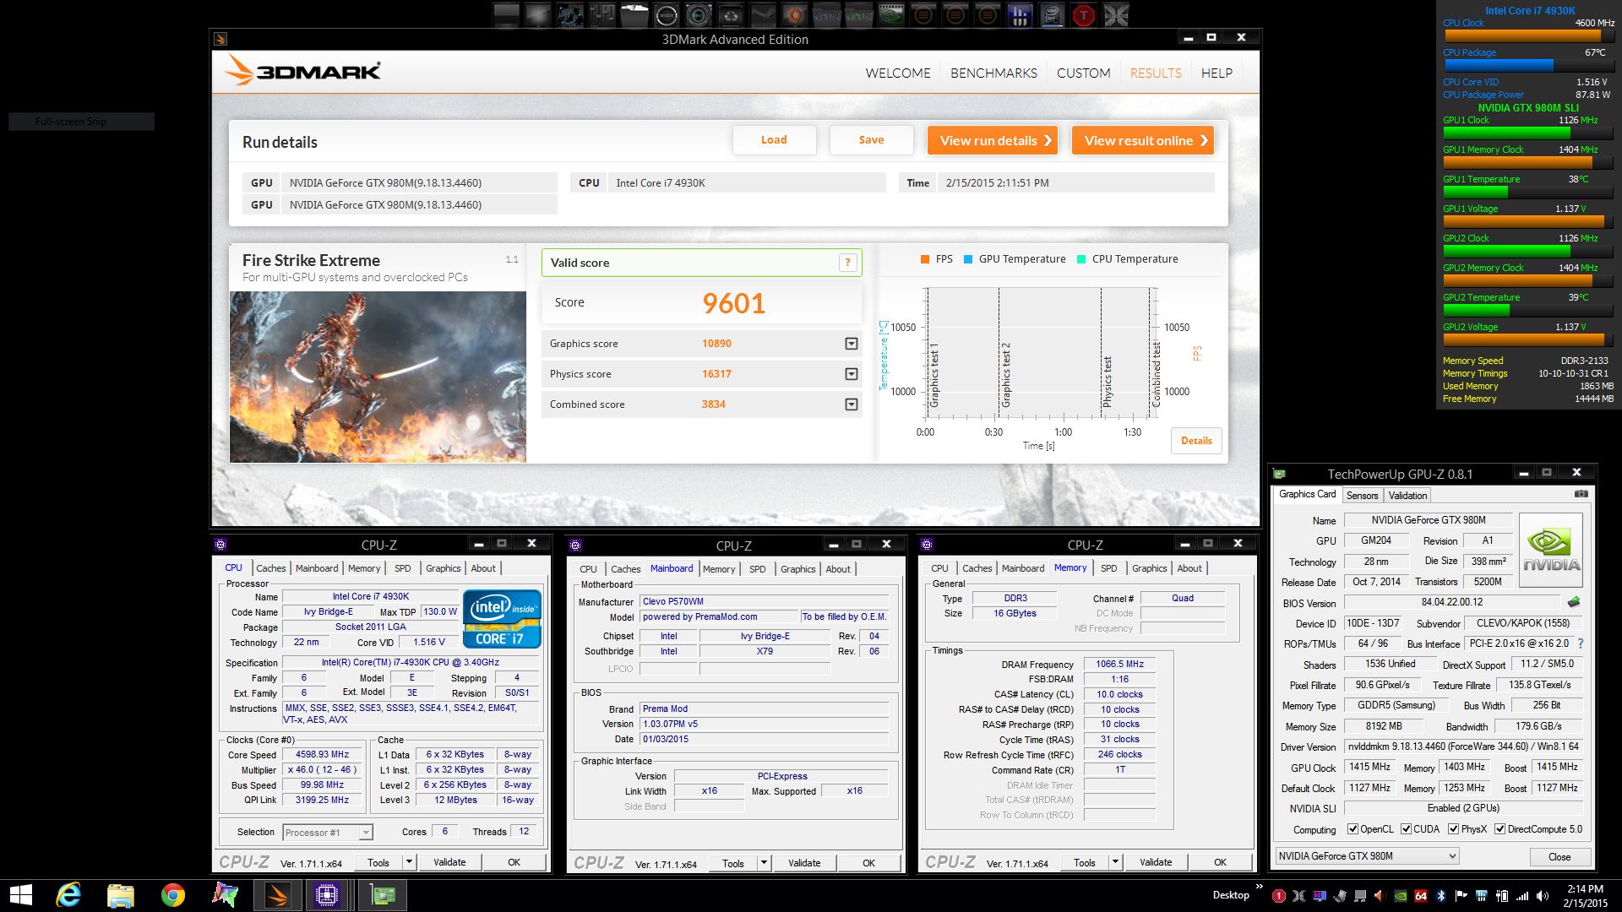
Task: Switch to the BENCHMARKS tab in 3DMark
Action: tap(993, 73)
